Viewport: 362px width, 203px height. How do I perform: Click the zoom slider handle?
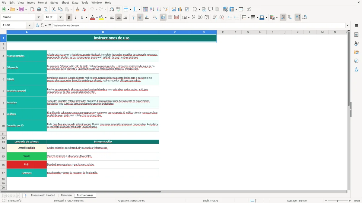(x=338, y=201)
